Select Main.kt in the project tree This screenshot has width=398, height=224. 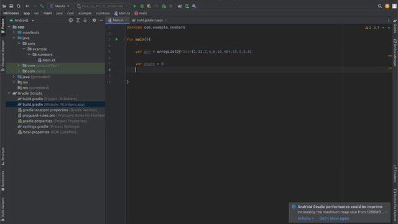(x=47, y=60)
